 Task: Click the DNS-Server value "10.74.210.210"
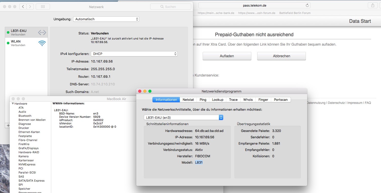tap(103, 84)
